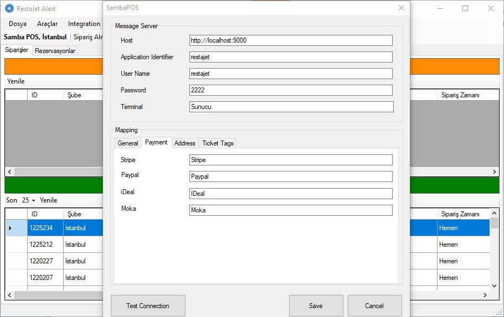The image size is (504, 317).
Task: Select the Rezervasyonlar tab
Action: coord(55,51)
